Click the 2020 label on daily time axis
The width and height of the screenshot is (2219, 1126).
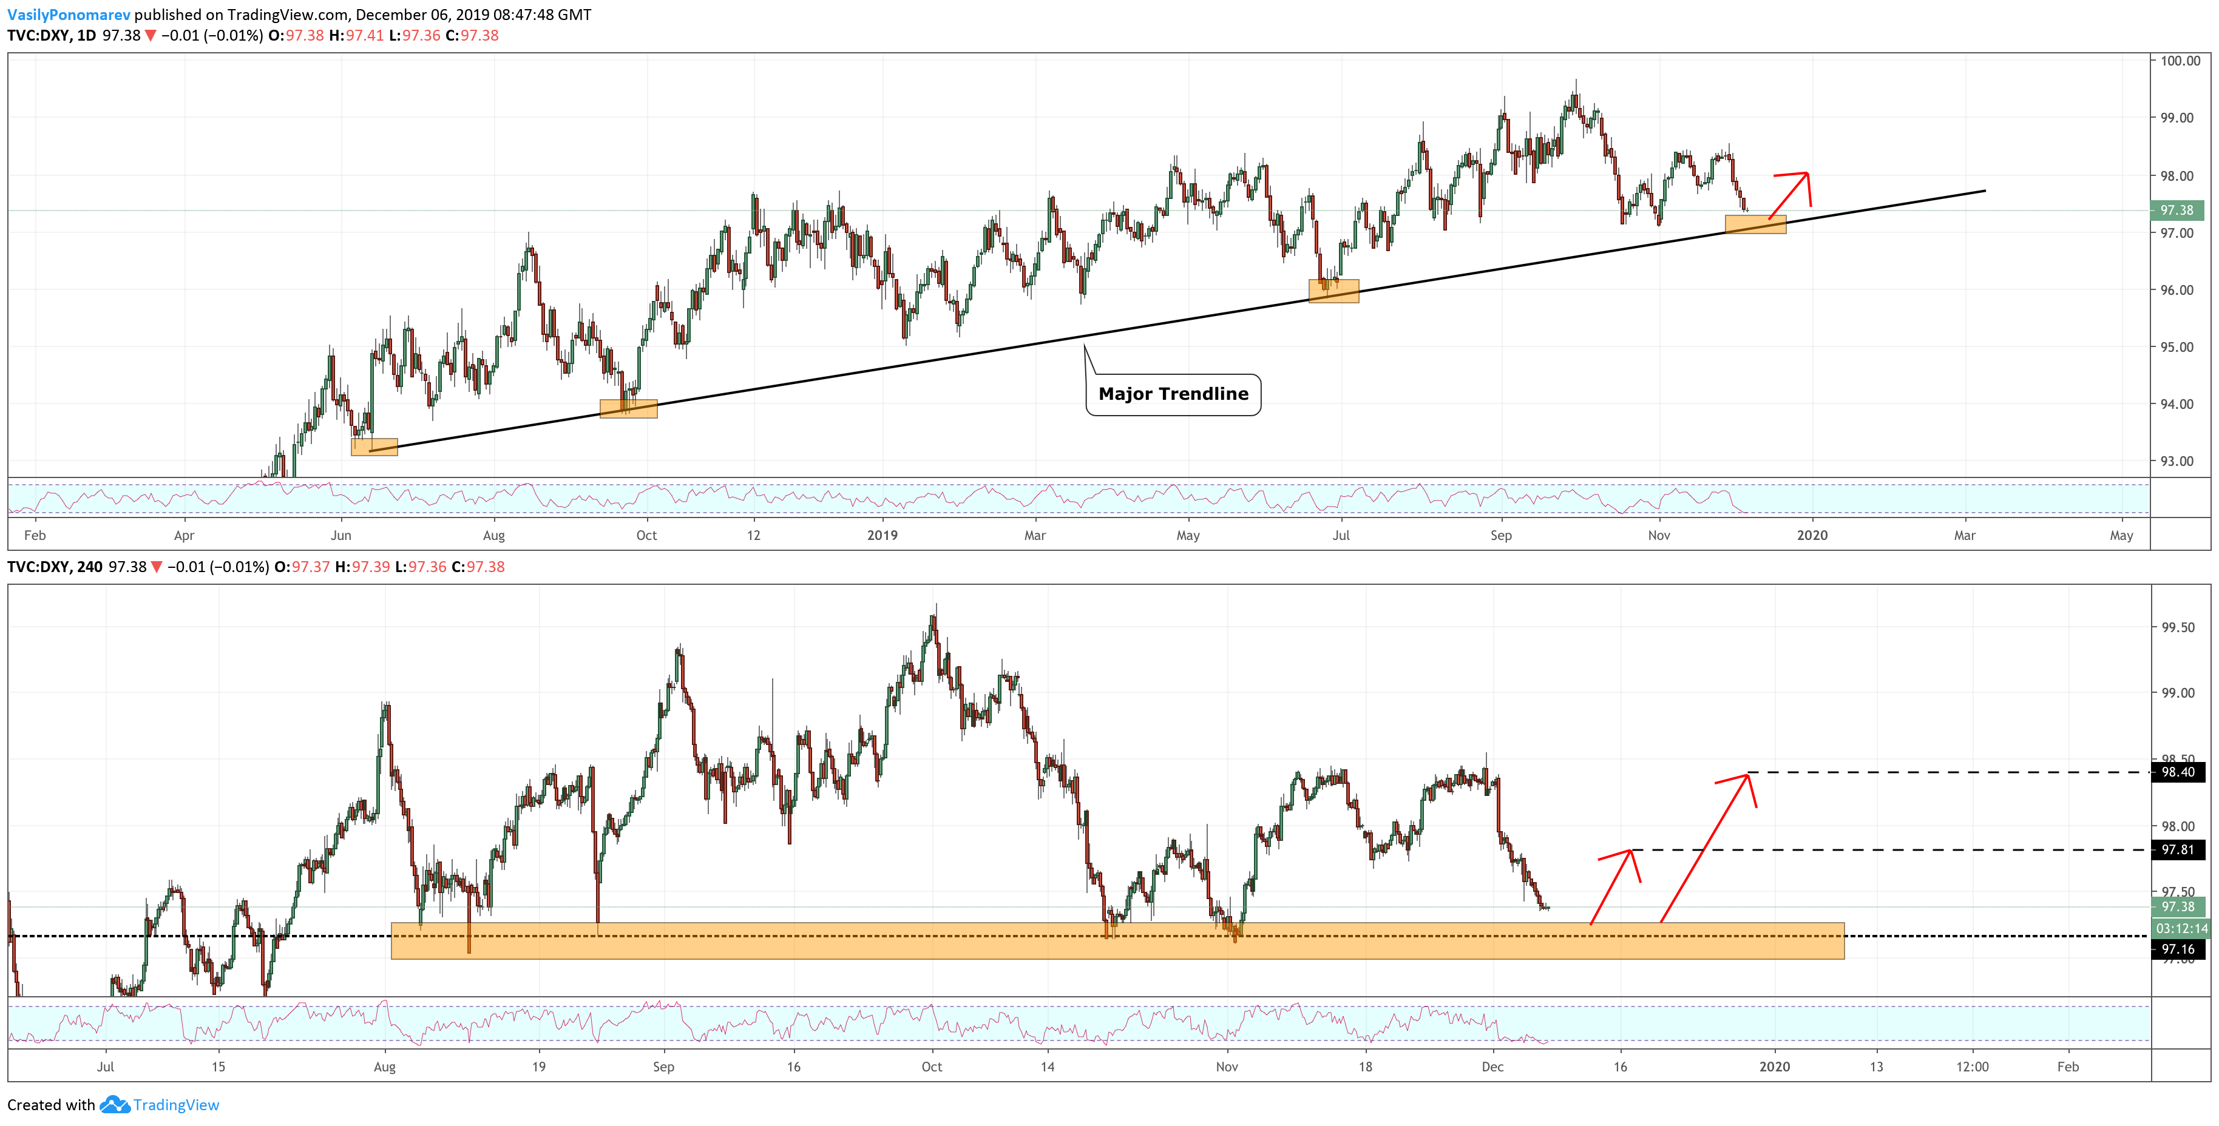click(1812, 536)
